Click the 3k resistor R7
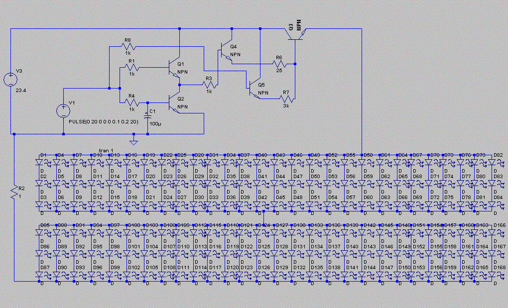The height and width of the screenshot is (308, 508). (x=285, y=99)
